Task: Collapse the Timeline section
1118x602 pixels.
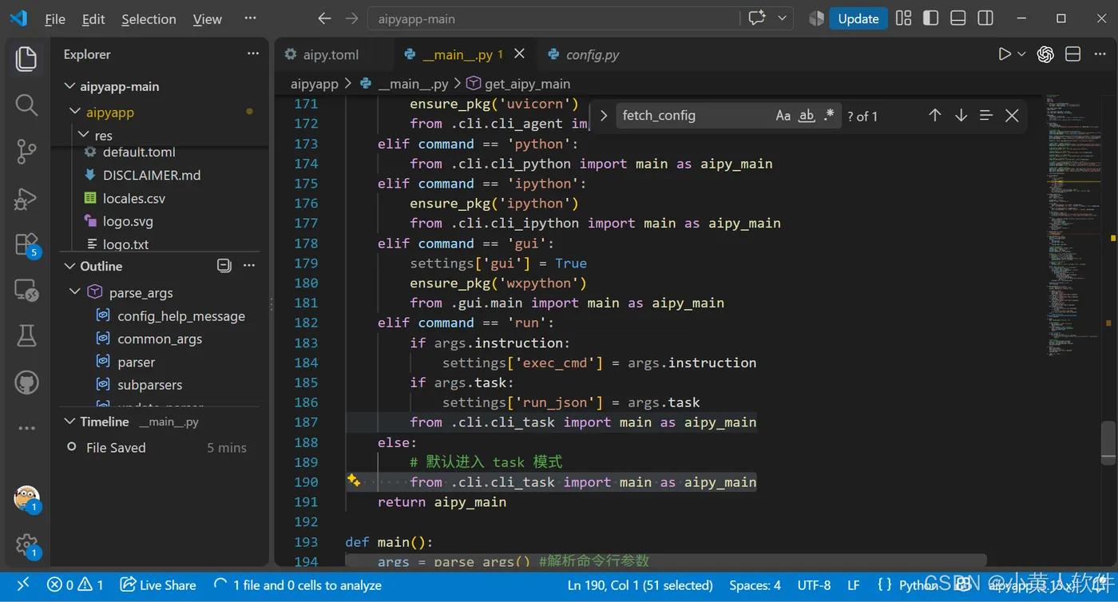Action: coord(69,422)
